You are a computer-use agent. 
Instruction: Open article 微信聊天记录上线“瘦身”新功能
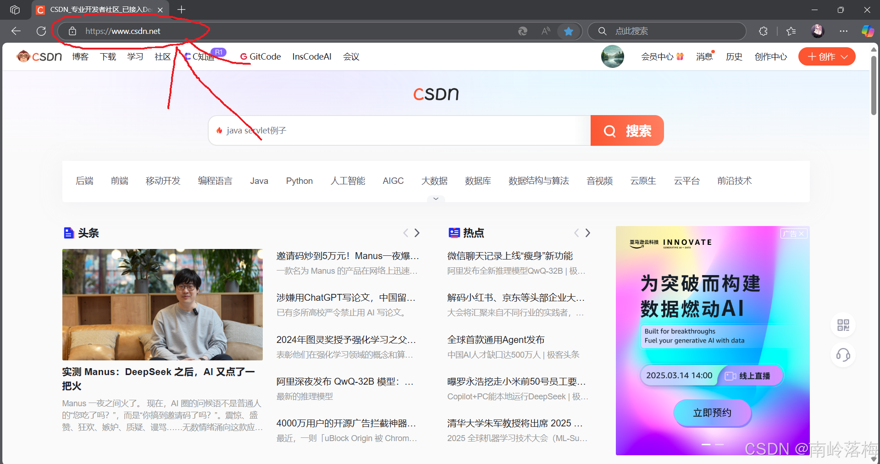coord(510,256)
